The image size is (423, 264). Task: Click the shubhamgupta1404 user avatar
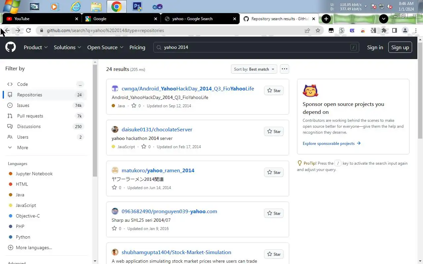pyautogui.click(x=115, y=252)
